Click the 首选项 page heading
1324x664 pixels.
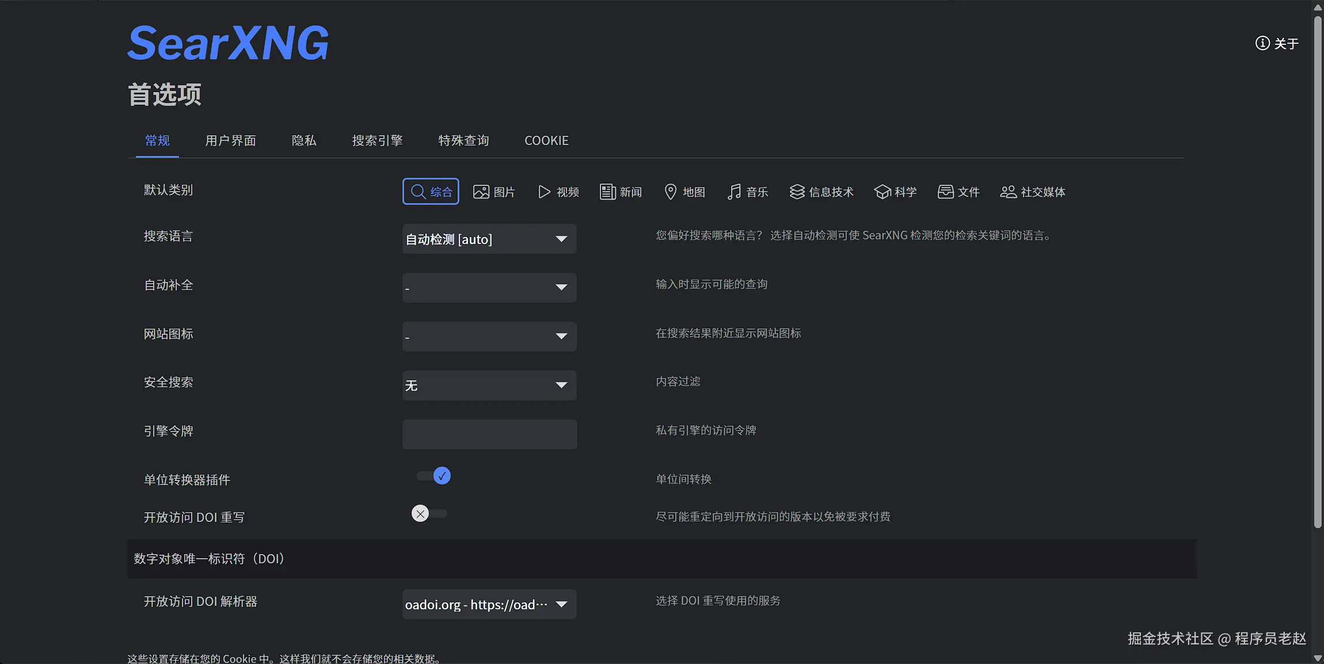coord(165,94)
